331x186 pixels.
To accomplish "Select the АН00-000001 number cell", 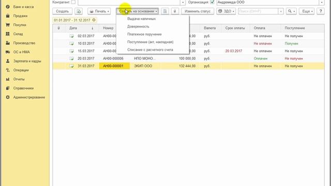I will pos(114,66).
